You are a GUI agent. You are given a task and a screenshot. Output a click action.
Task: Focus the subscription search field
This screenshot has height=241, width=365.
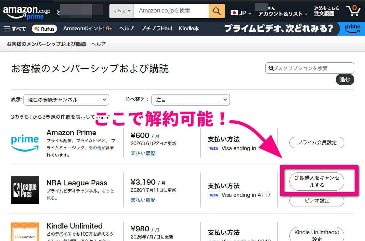[310, 68]
